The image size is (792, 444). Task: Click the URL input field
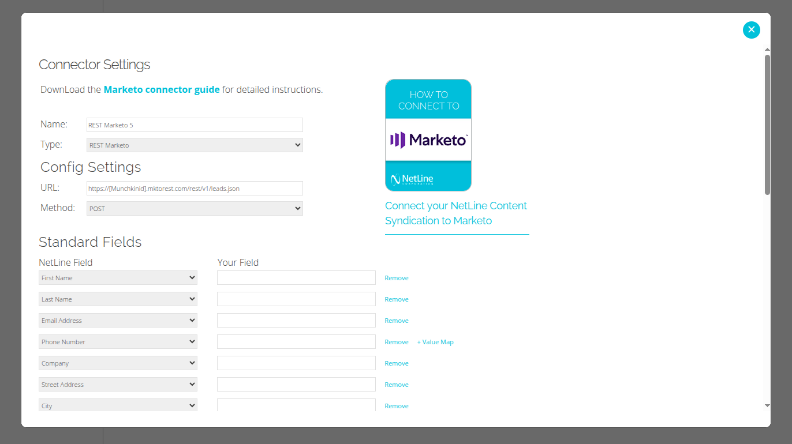pyautogui.click(x=195, y=189)
